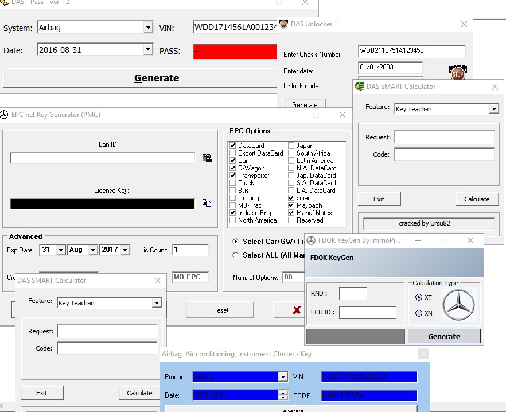
Task: Click the large Generate button in DAS Pass
Action: tap(141, 78)
